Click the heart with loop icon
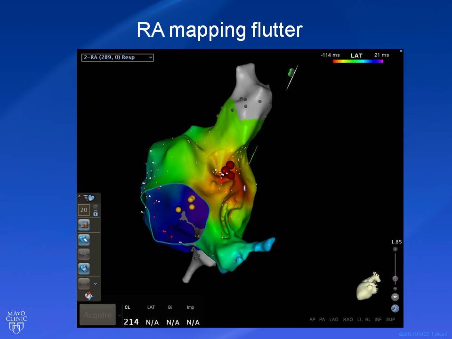This screenshot has height=339, width=452. 84,268
